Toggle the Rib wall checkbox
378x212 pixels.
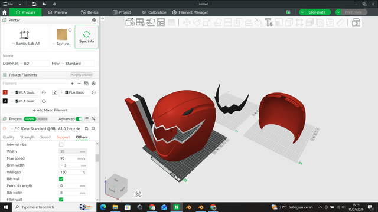click(61, 179)
